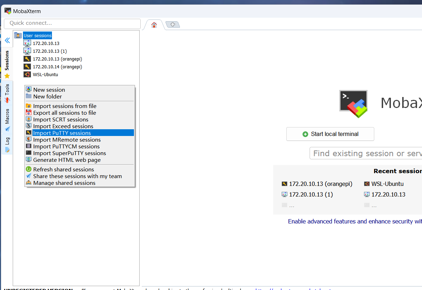Choose Import Exceed sessions
The width and height of the screenshot is (422, 290).
click(x=80, y=126)
